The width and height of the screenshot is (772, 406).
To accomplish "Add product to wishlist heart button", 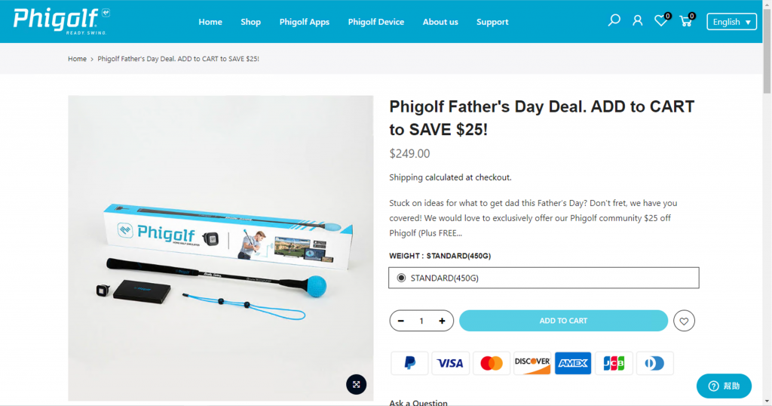I will point(684,321).
